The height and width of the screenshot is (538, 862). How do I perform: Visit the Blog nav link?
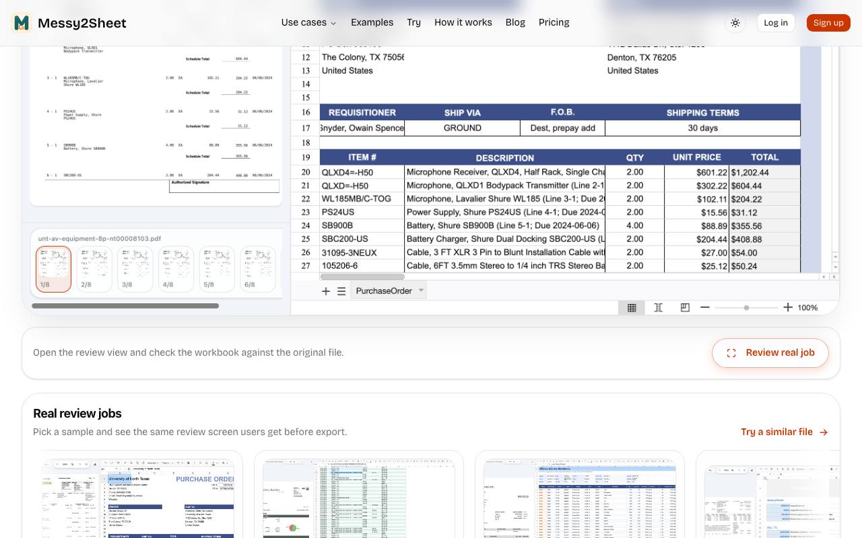click(515, 22)
